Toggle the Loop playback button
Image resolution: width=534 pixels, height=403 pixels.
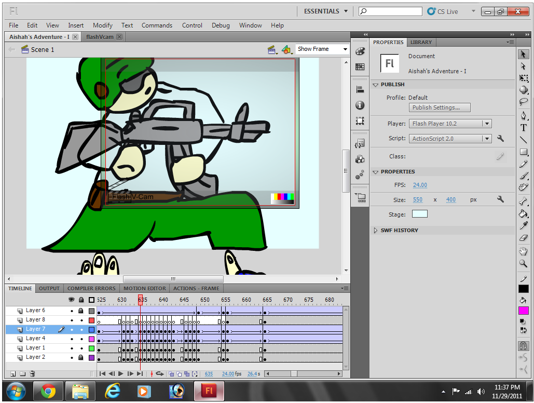coord(160,374)
